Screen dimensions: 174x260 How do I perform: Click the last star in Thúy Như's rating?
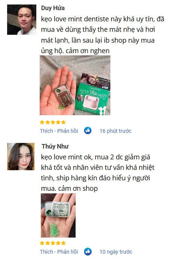coord(63,243)
